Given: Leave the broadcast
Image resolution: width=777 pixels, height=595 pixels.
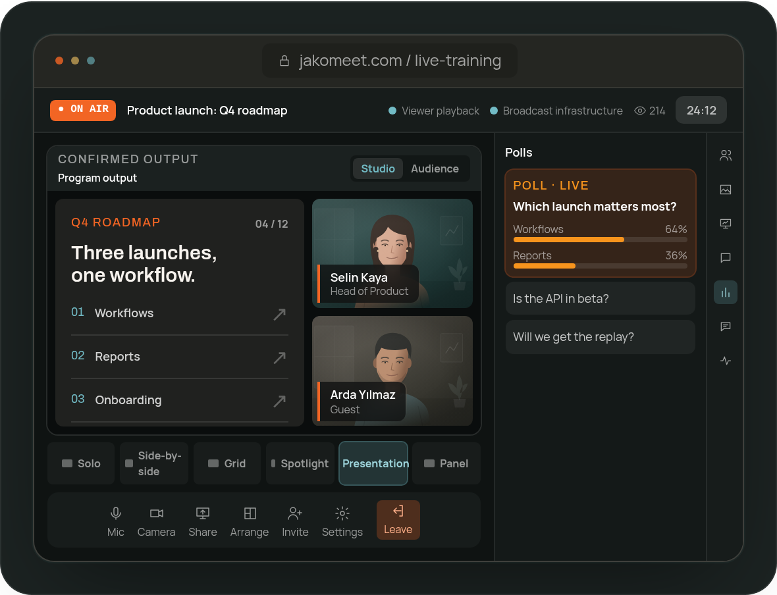Looking at the screenshot, I should coord(398,520).
